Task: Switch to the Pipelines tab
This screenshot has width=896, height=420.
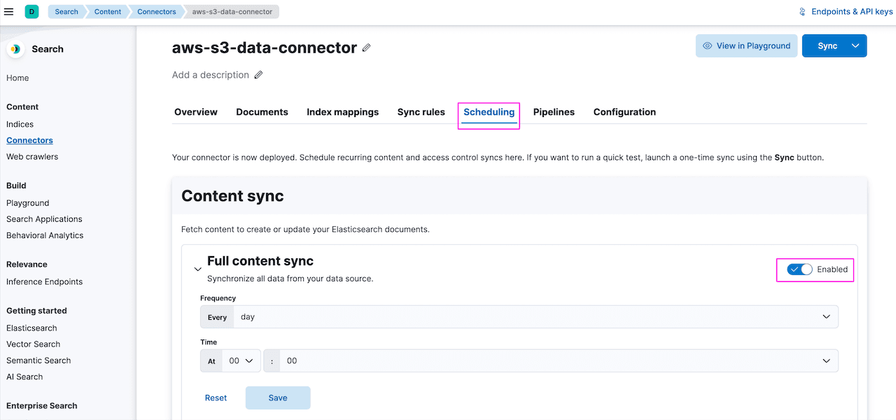Action: [553, 112]
